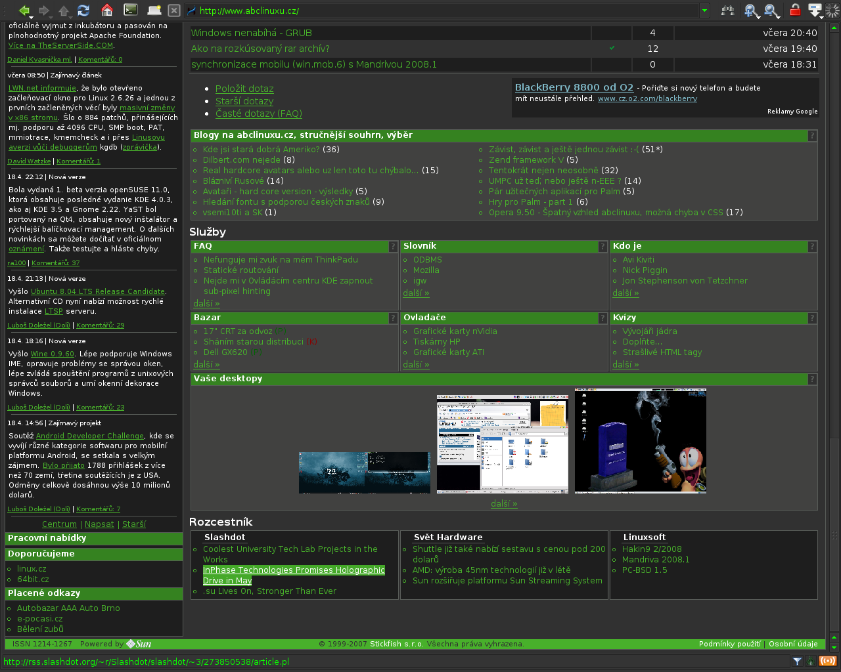Open 'Osobní údaje' footer link

click(793, 644)
